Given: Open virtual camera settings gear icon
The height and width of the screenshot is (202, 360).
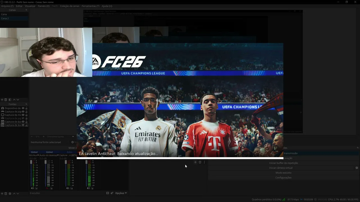Looking at the screenshot, I should point(357,168).
